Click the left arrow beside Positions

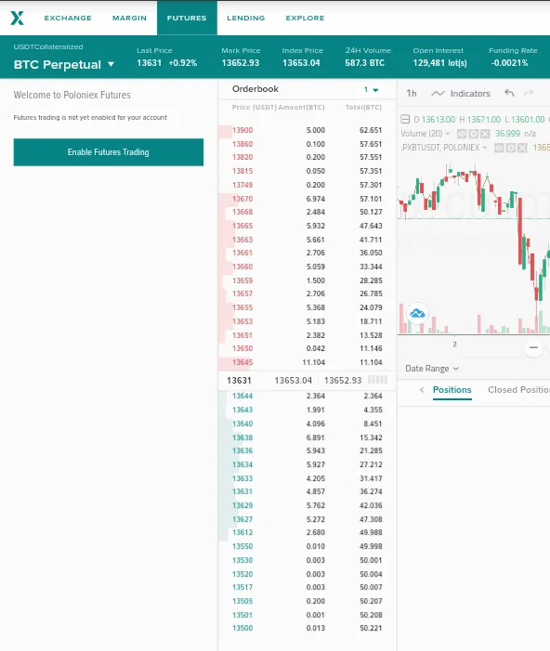click(x=422, y=390)
